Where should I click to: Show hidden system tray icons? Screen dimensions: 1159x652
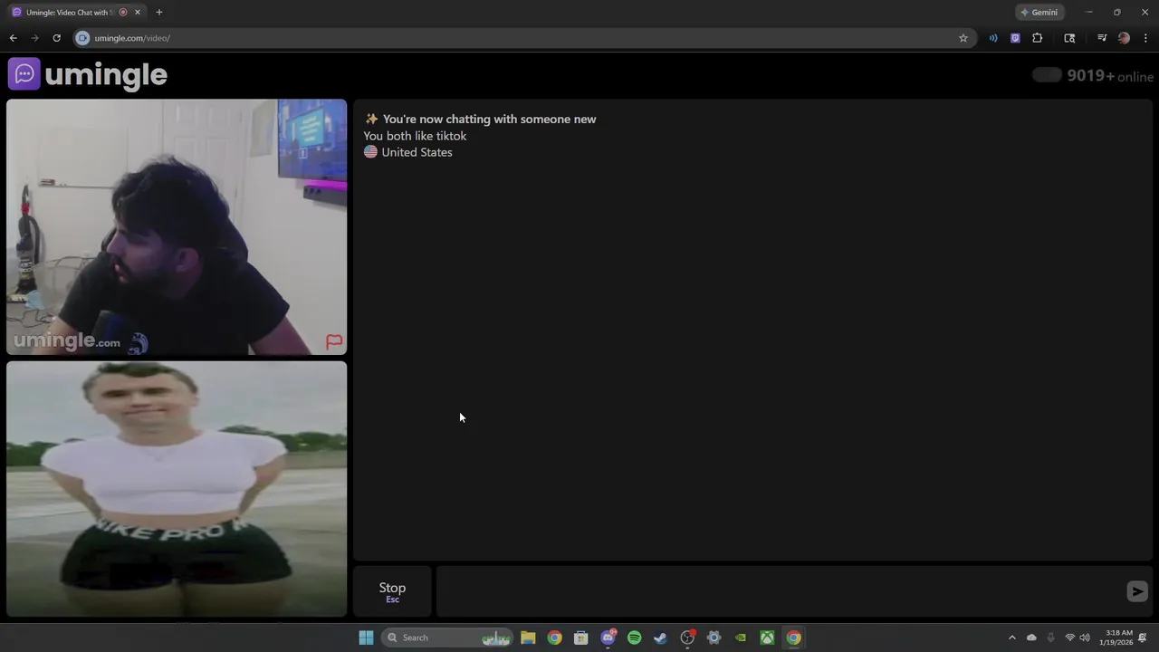[x=1012, y=638]
